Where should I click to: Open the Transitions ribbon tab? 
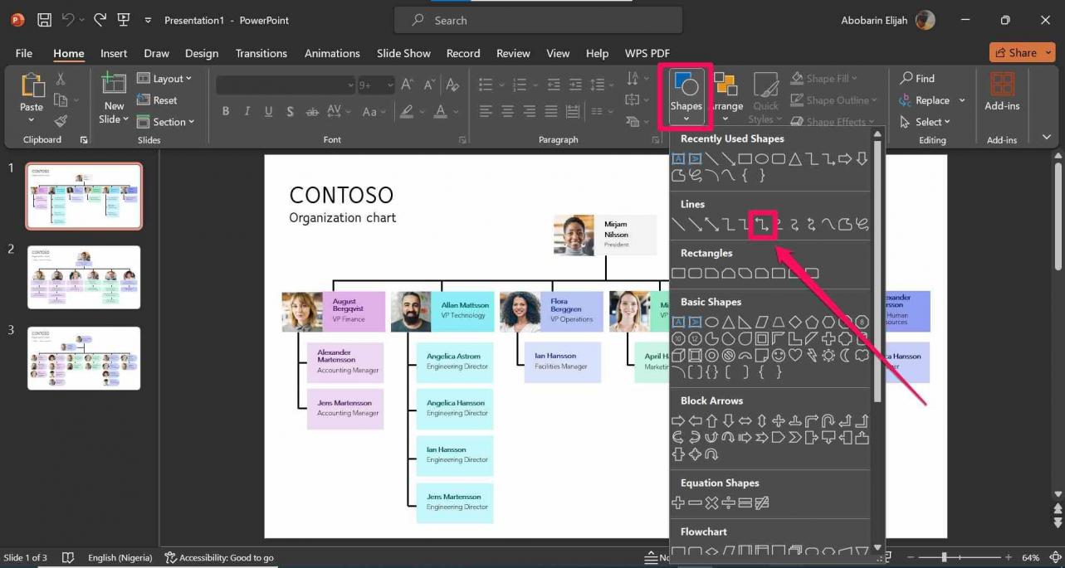[x=261, y=53]
